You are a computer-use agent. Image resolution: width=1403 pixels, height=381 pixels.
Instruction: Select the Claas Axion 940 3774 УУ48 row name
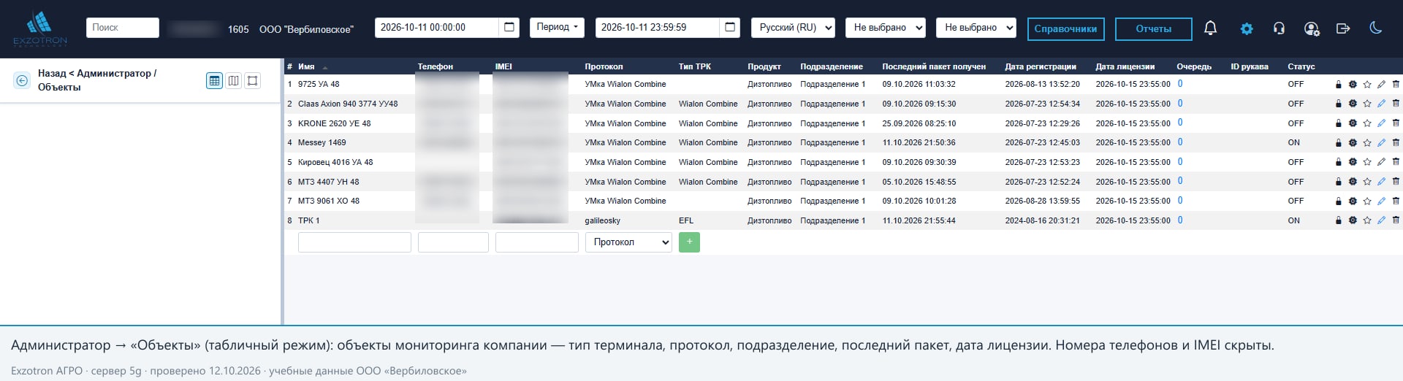[x=348, y=104]
